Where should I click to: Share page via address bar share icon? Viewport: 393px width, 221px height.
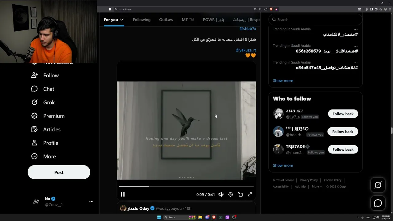pos(266,9)
